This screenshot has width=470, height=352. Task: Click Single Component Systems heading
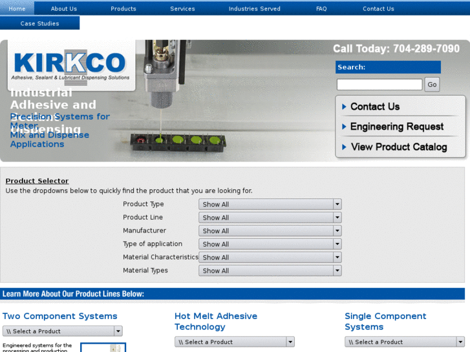[x=385, y=322]
